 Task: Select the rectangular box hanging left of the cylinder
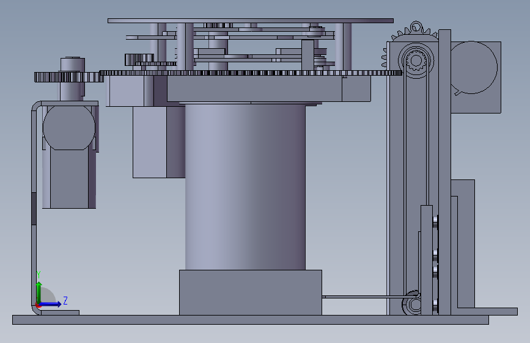coord(159,142)
